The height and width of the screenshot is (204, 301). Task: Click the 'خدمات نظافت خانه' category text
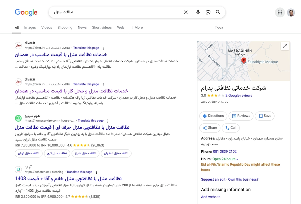point(215,102)
